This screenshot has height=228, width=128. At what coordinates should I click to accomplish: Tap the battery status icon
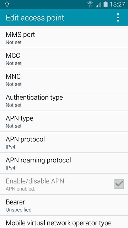tap(106, 4)
